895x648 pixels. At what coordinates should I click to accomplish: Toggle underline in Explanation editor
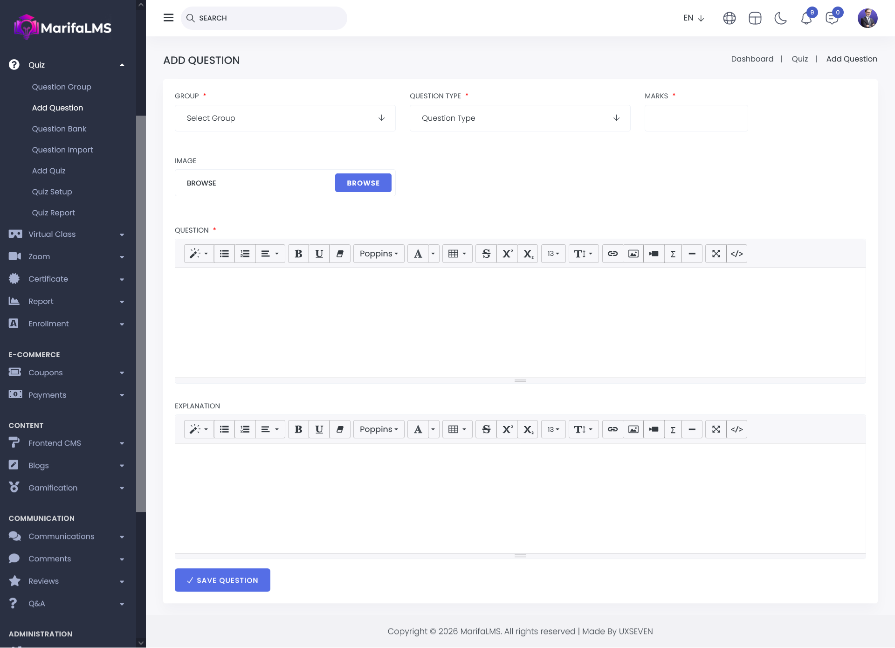click(x=319, y=429)
